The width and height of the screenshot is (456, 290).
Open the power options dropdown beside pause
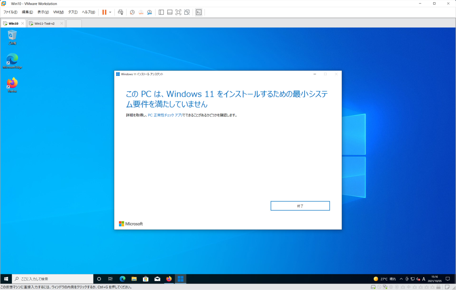(110, 12)
